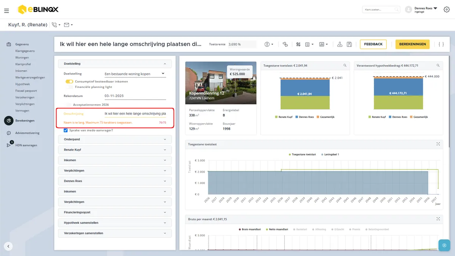Click the curly braces icon in the toolbar
This screenshot has width=455, height=256.
(441, 44)
